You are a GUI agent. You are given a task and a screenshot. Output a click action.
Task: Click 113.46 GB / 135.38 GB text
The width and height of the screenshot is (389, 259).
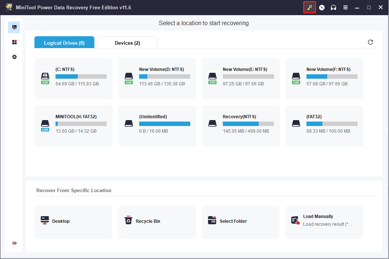pos(162,84)
